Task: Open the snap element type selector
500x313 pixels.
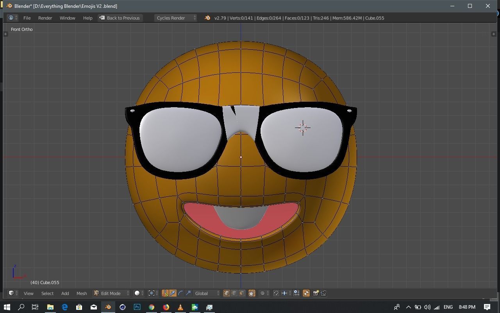Action: point(286,293)
